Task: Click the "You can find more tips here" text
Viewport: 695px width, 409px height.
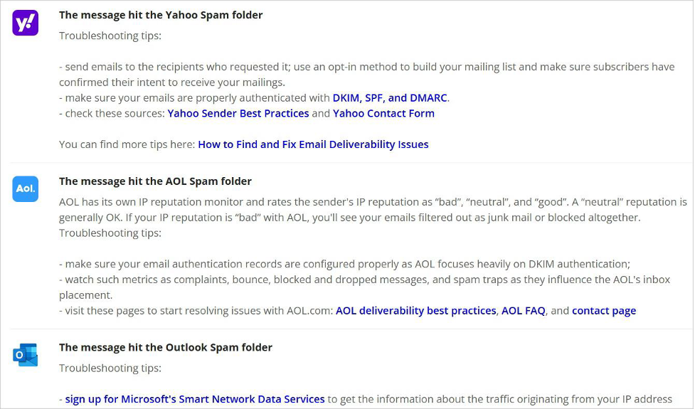Action: click(127, 144)
